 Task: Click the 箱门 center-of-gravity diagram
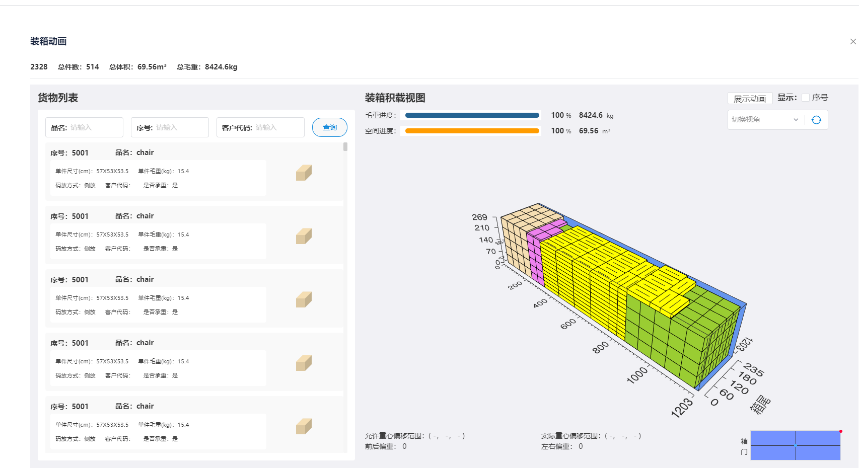point(796,445)
